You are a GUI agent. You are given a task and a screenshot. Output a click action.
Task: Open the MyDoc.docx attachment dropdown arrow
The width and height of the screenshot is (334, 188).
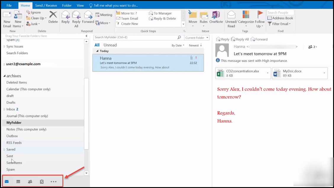pyautogui.click(x=324, y=73)
